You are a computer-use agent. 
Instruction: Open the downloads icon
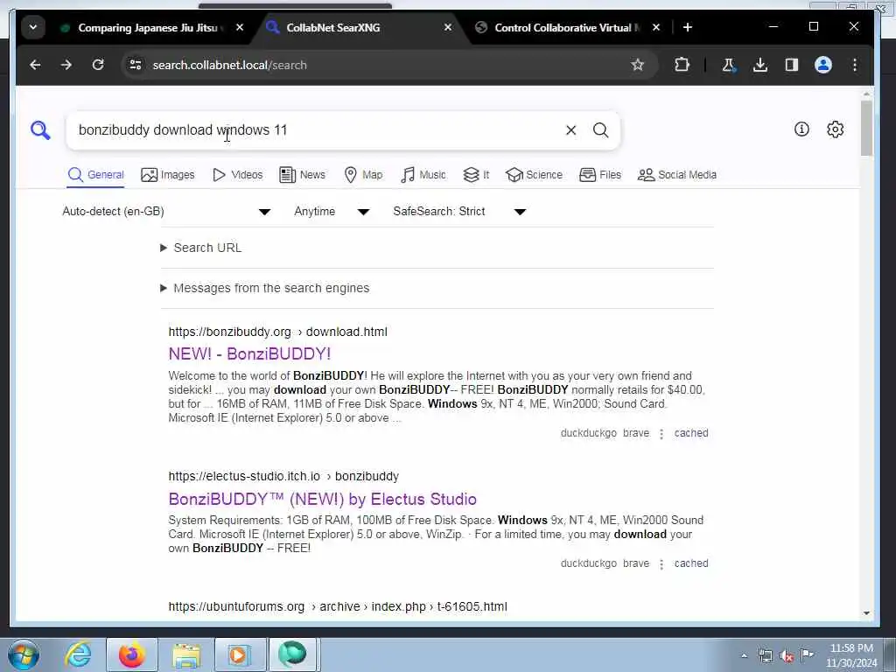[x=760, y=65]
